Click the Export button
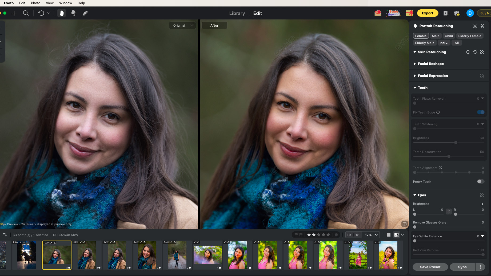The height and width of the screenshot is (276, 491). tap(428, 13)
